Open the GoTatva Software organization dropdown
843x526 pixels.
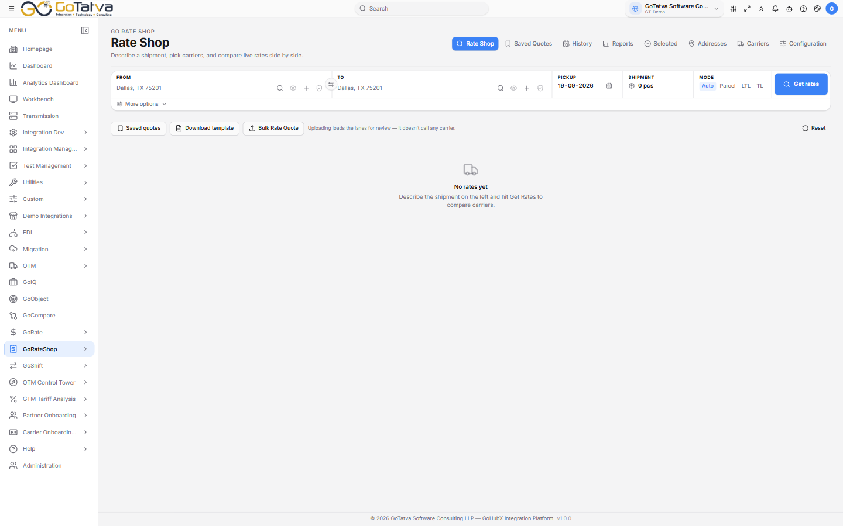(674, 9)
